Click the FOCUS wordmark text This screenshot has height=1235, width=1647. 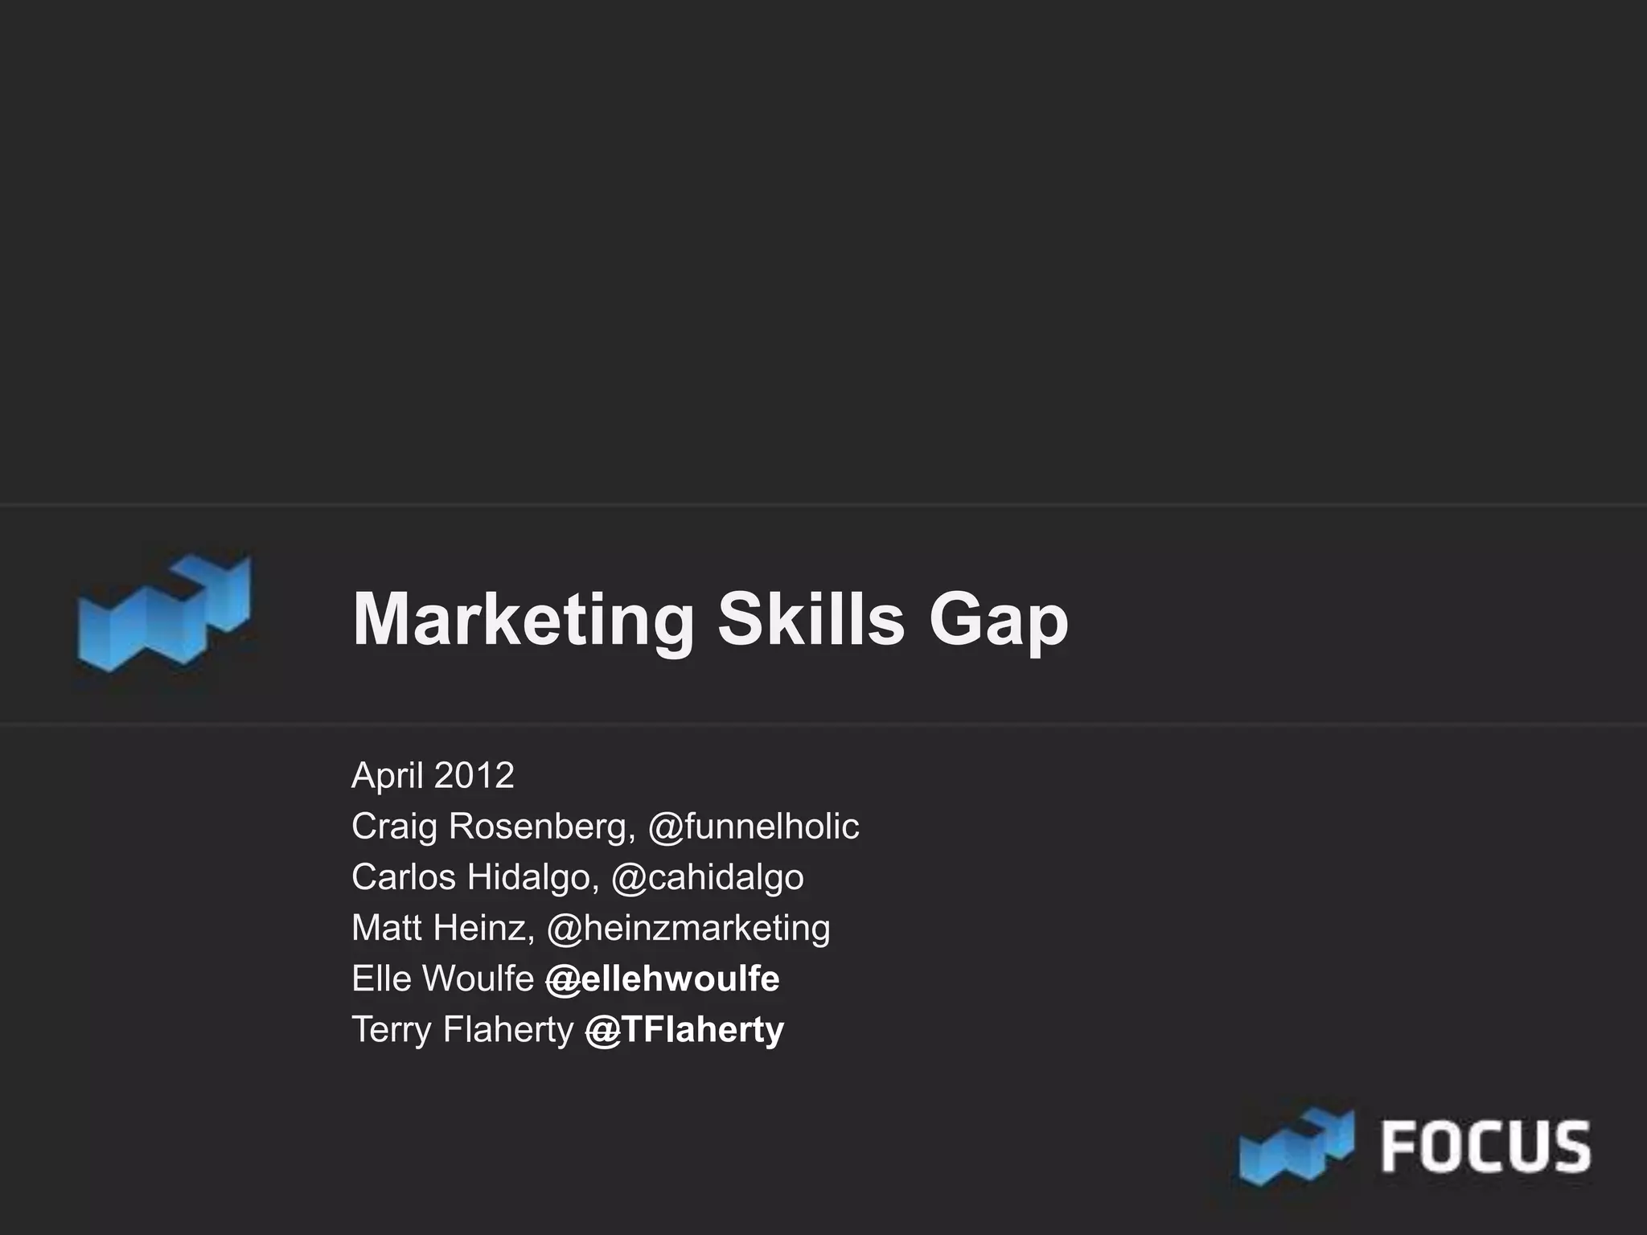point(1485,1148)
